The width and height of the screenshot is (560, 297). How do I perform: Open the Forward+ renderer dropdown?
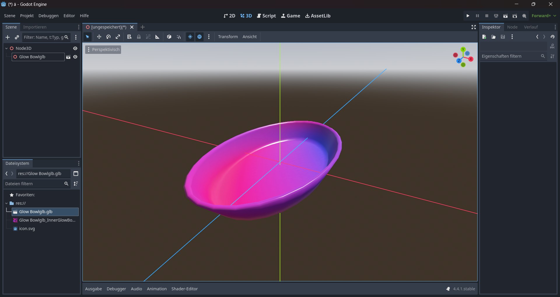[x=544, y=16]
